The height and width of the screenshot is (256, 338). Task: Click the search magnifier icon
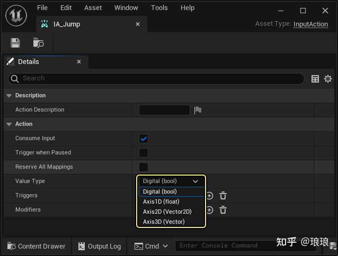pos(15,78)
